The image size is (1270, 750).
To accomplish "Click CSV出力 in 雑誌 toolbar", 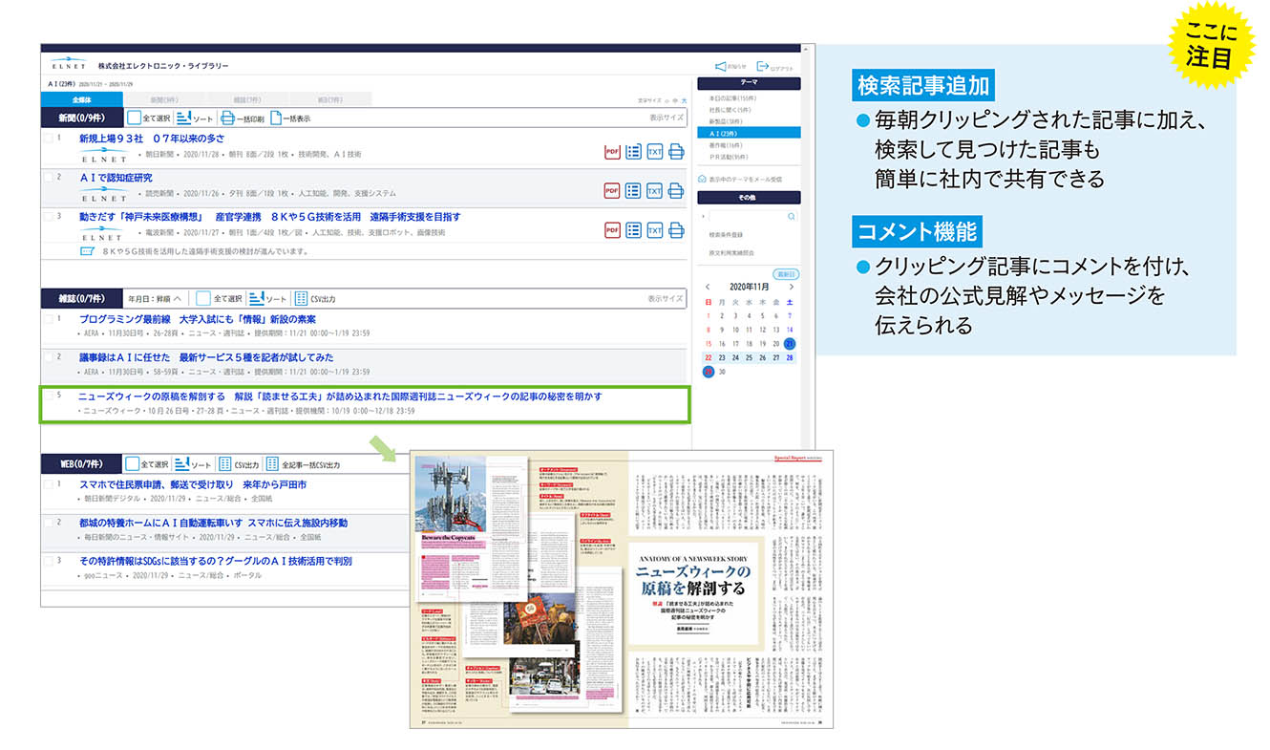I will pos(315,298).
